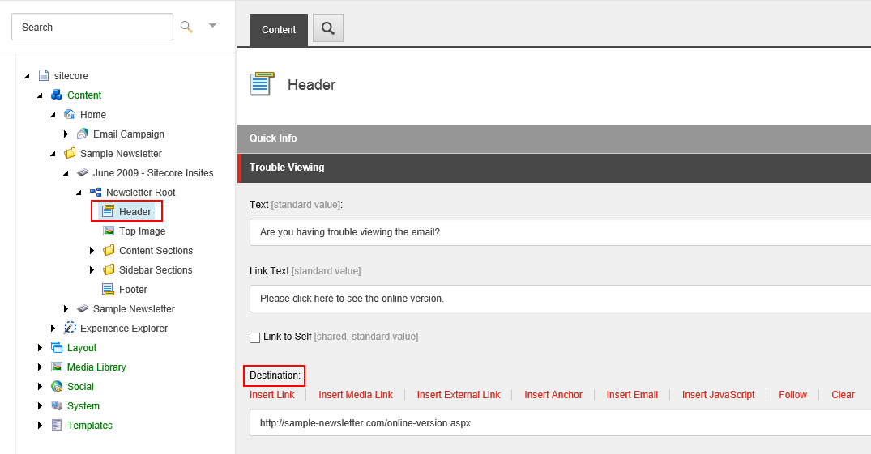The image size is (871, 454).
Task: Click the Top Image item icon
Action: 109,231
